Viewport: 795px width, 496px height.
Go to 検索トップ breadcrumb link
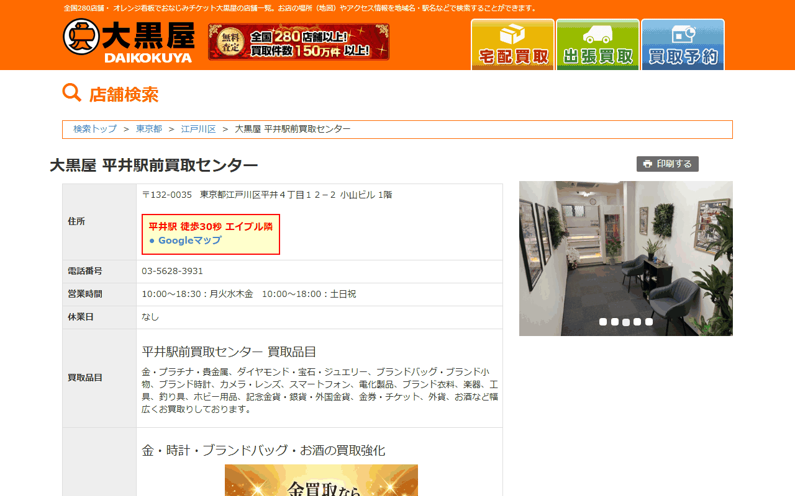tap(95, 129)
